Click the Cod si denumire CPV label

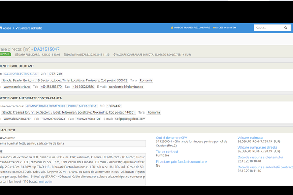(x=171, y=138)
